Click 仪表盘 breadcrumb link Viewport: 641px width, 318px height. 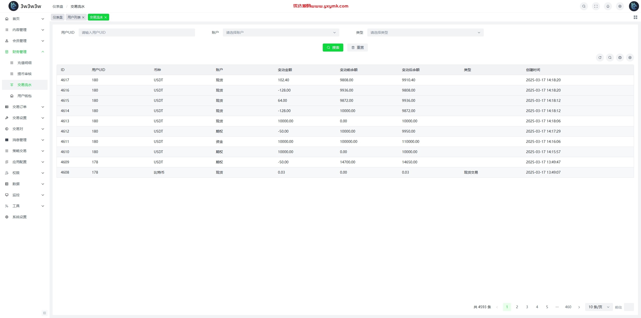point(58,7)
